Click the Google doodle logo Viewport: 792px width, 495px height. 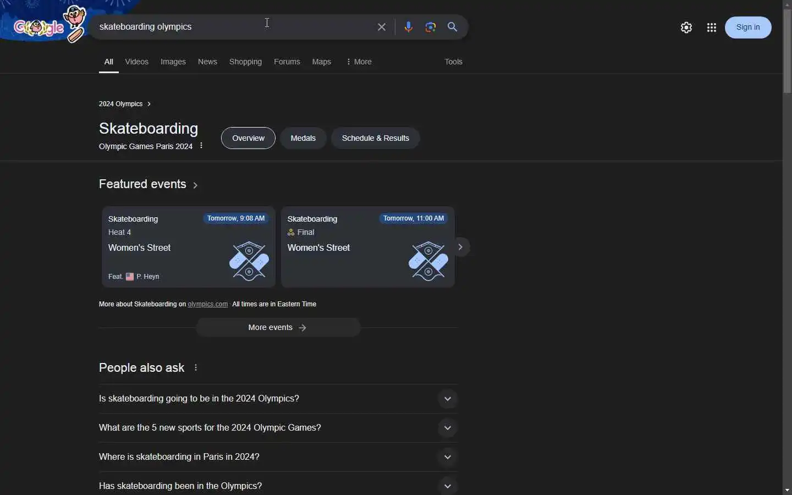[x=50, y=25]
